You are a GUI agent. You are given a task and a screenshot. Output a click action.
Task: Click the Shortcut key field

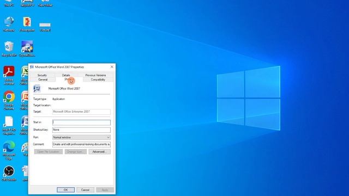81,130
